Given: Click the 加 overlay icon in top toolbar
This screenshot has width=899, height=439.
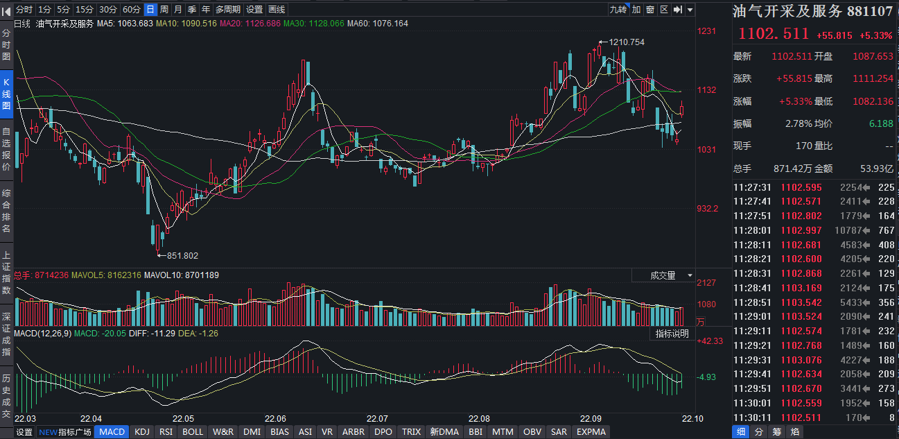Looking at the screenshot, I should click(x=636, y=10).
